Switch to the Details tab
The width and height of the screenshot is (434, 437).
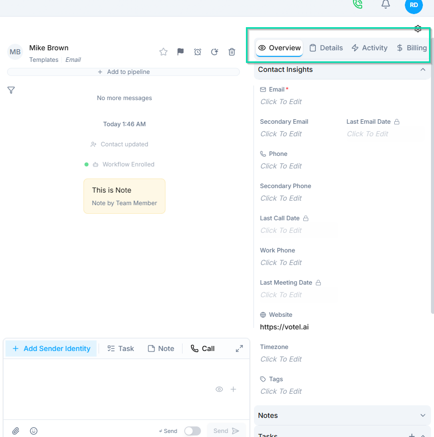coord(326,47)
